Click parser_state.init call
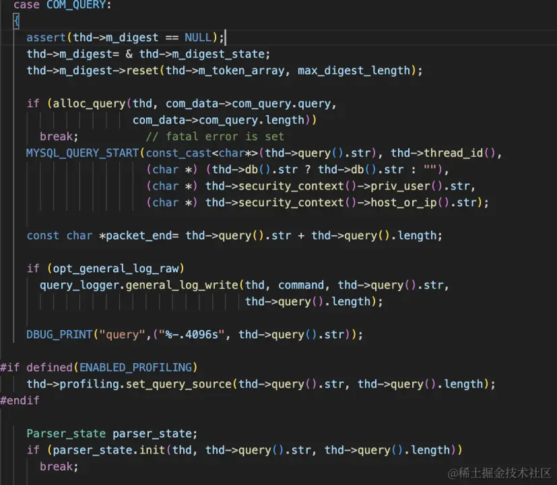 coord(109,450)
